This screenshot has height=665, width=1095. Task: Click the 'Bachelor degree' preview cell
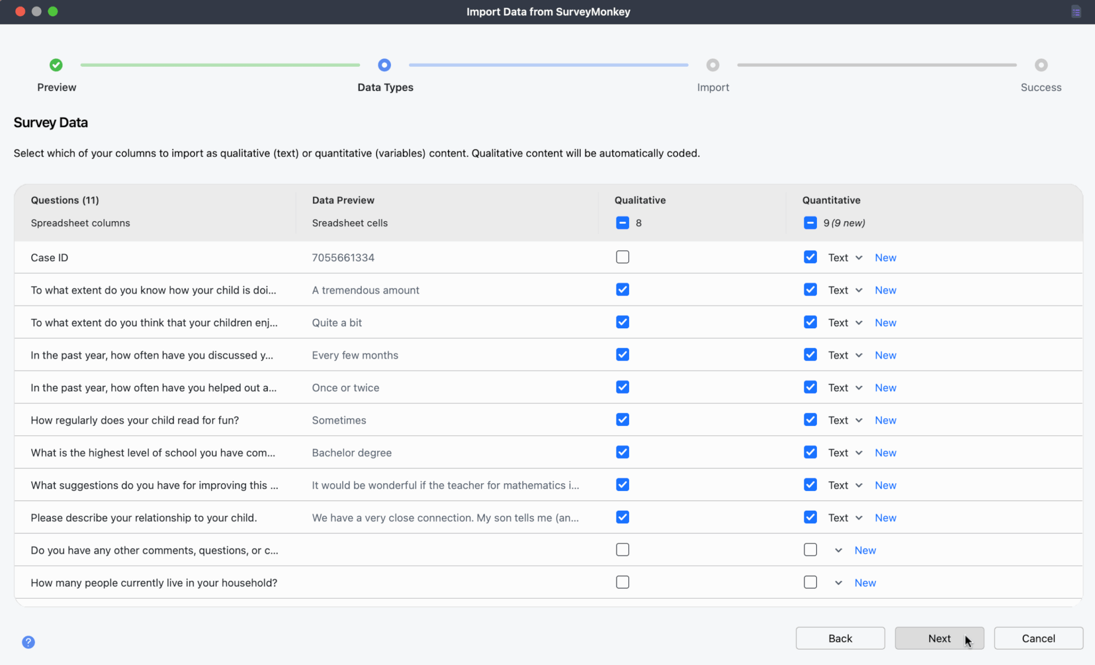pos(352,453)
